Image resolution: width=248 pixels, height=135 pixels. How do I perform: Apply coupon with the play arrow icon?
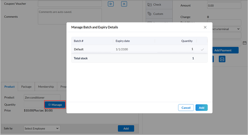click(111, 4)
